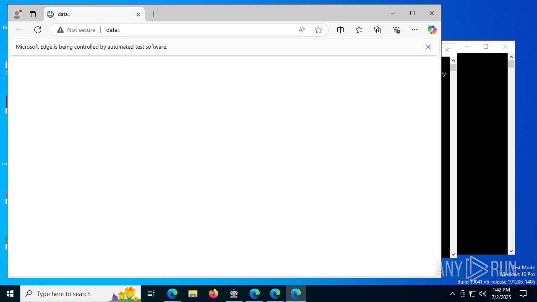
Task: Open the Read aloud icon
Action: coord(302,29)
